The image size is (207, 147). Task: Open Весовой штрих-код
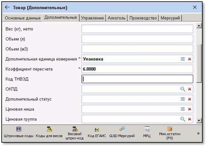pos(75,133)
